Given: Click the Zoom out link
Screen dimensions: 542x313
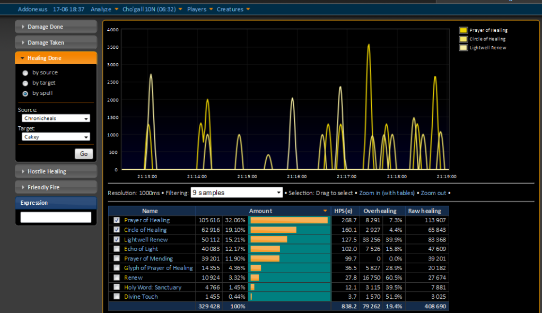Looking at the screenshot, I should (x=433, y=193).
